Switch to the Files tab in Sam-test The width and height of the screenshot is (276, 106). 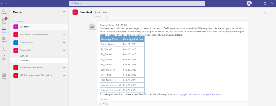click(105, 12)
